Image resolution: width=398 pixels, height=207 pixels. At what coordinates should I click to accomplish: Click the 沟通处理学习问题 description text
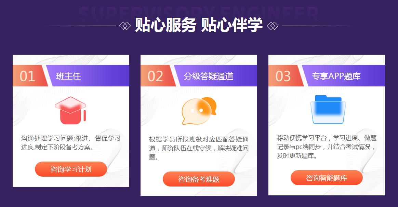point(71,142)
